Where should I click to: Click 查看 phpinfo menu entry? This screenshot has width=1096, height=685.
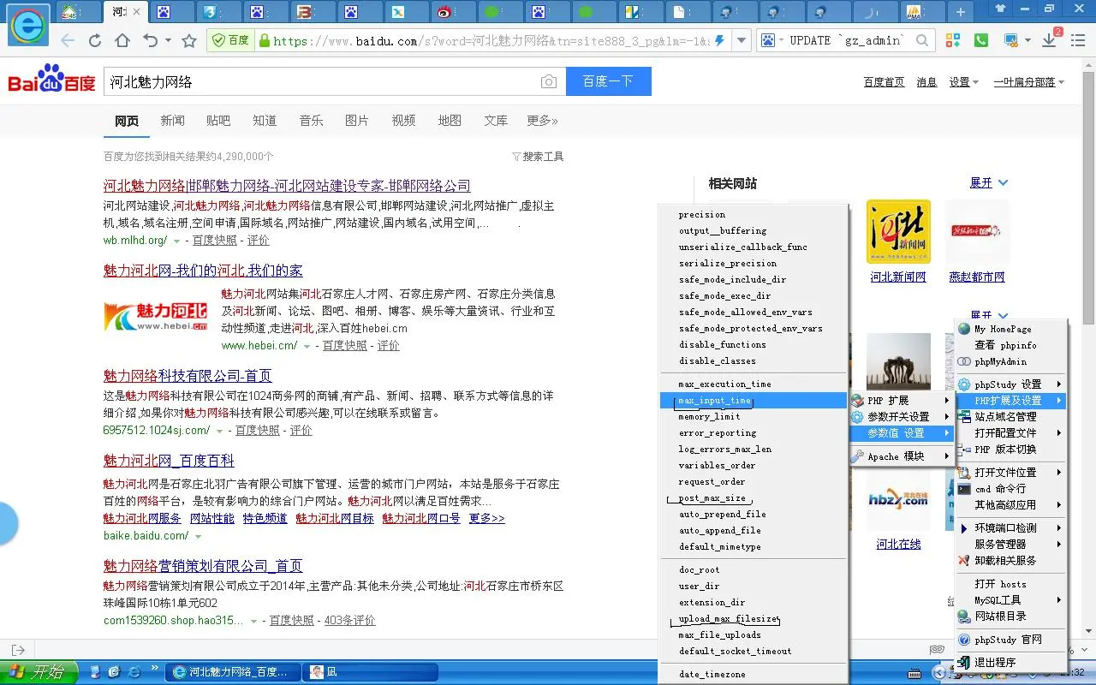coord(1011,345)
